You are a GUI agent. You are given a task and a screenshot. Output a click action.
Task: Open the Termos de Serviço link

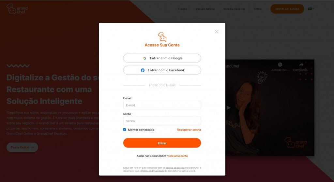pyautogui.click(x=175, y=168)
